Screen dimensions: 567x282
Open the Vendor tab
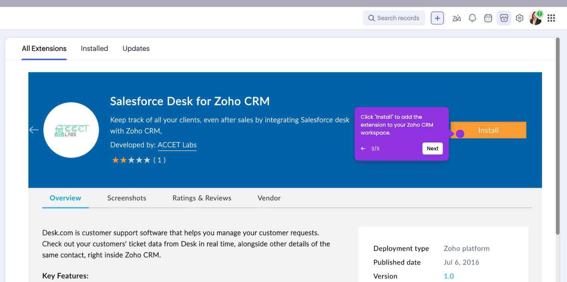click(269, 198)
